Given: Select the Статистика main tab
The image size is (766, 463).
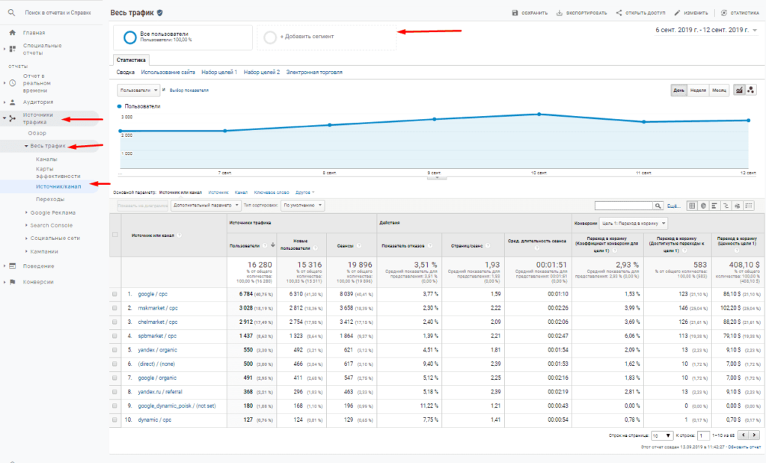Looking at the screenshot, I should pos(131,60).
